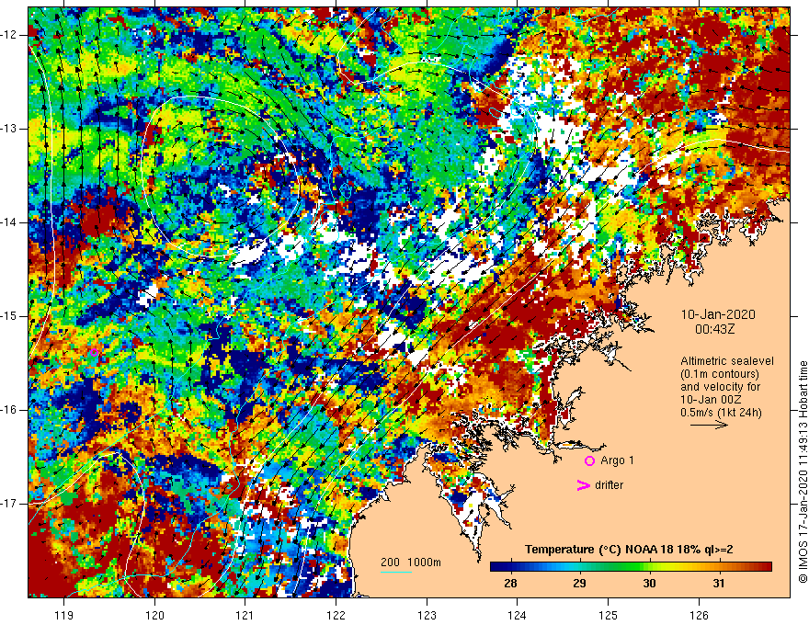
Task: Click longitude label 122
Action: [336, 615]
